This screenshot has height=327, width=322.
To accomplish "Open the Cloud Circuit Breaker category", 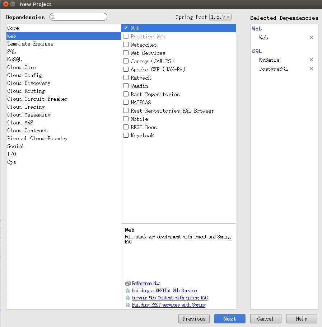I will point(64,99).
